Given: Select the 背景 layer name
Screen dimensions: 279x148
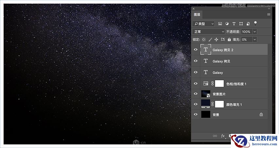Looking at the screenshot, I should (216, 115).
